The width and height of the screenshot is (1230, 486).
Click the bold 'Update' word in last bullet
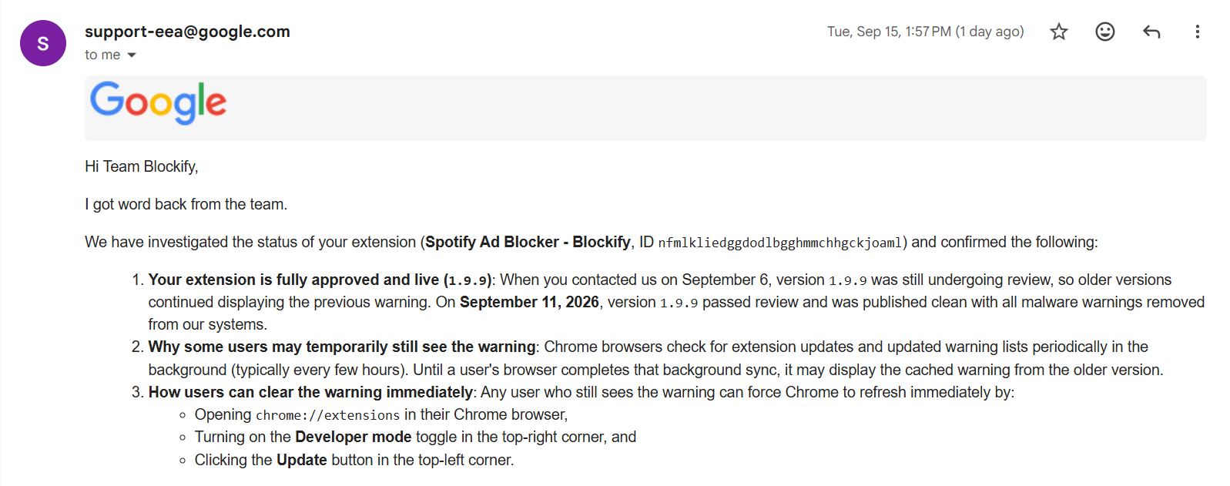coord(302,461)
